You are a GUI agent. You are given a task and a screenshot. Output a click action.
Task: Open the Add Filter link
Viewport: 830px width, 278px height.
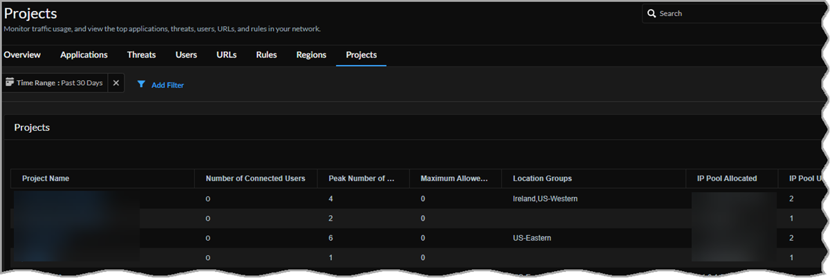(x=167, y=85)
